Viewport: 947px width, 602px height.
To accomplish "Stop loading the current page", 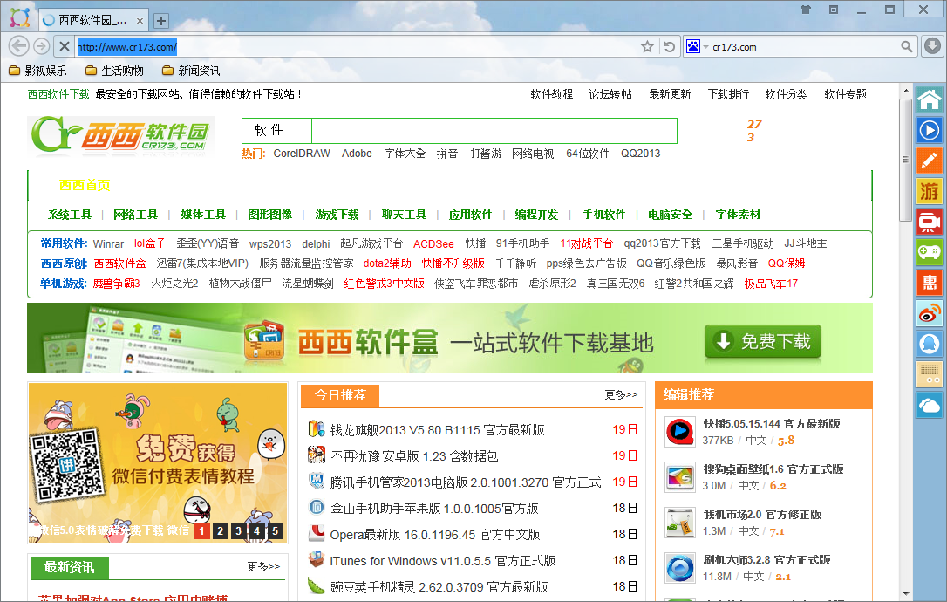I will [64, 46].
